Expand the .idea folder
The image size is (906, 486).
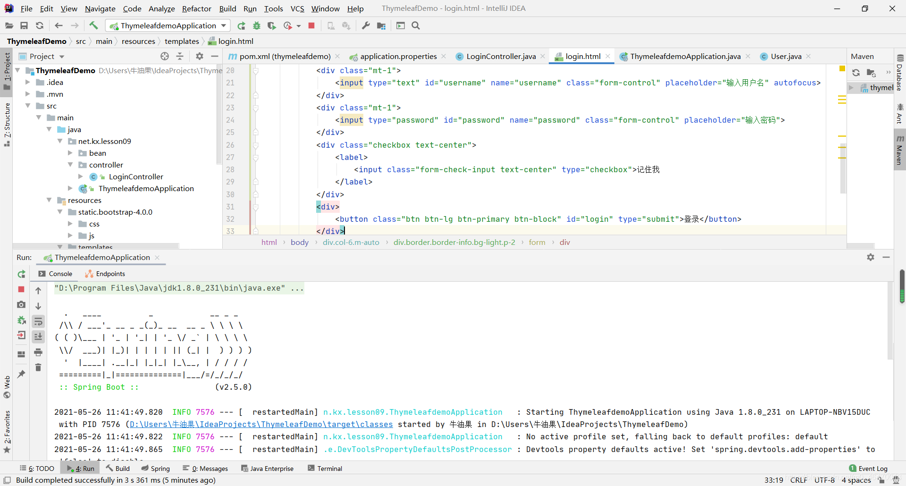pyautogui.click(x=28, y=82)
